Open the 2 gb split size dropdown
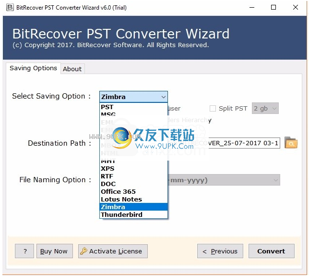The image size is (309, 276). tap(265, 108)
